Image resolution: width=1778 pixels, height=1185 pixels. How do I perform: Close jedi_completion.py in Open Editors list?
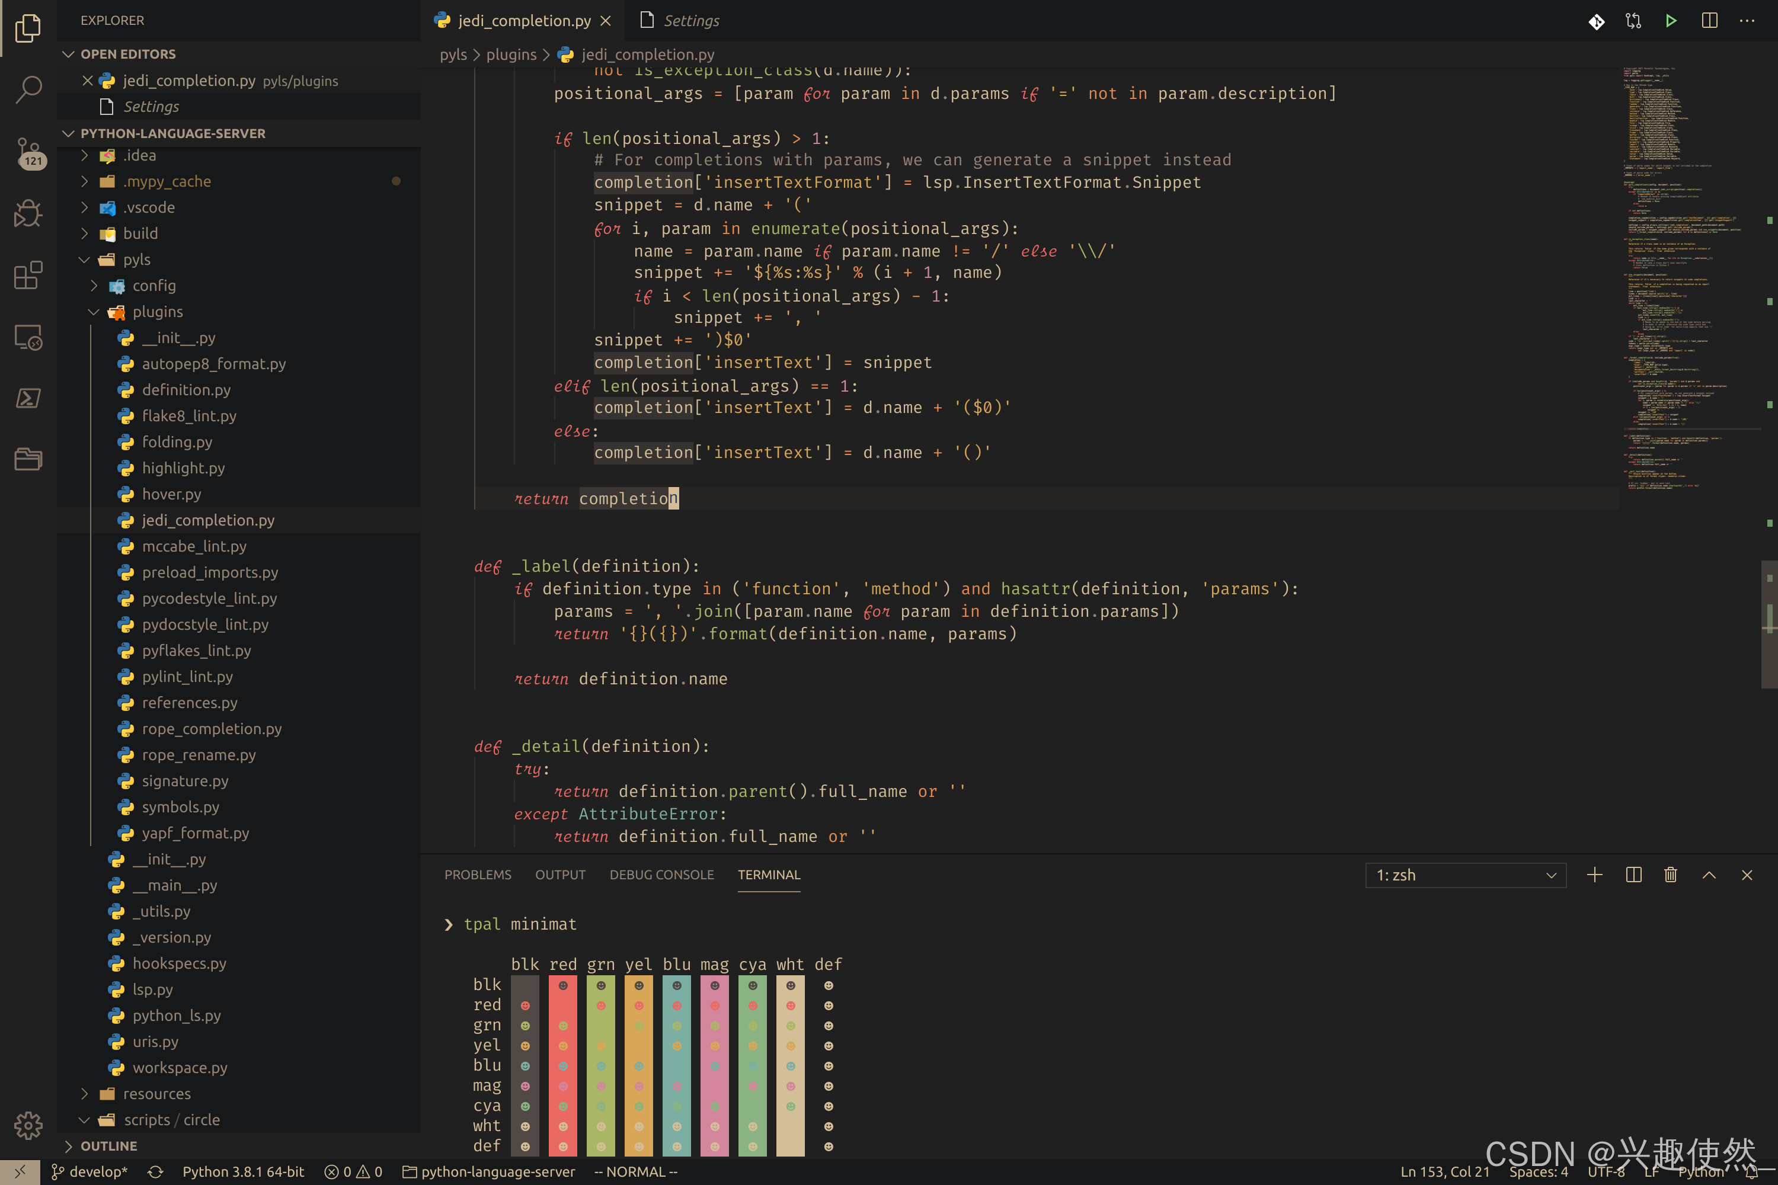[x=88, y=80]
